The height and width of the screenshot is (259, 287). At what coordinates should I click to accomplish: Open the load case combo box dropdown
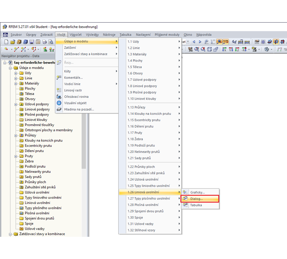(x=188, y=42)
